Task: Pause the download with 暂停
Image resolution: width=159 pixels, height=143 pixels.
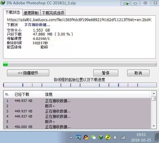Action: 106,73
